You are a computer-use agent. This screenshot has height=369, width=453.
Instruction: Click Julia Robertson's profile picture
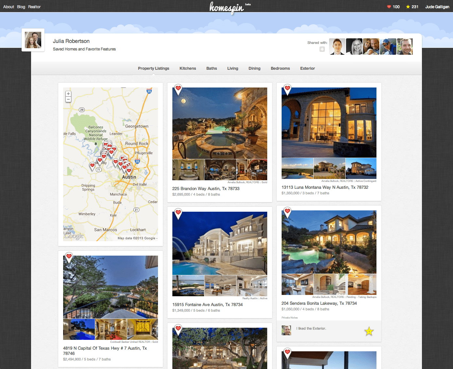point(33,40)
